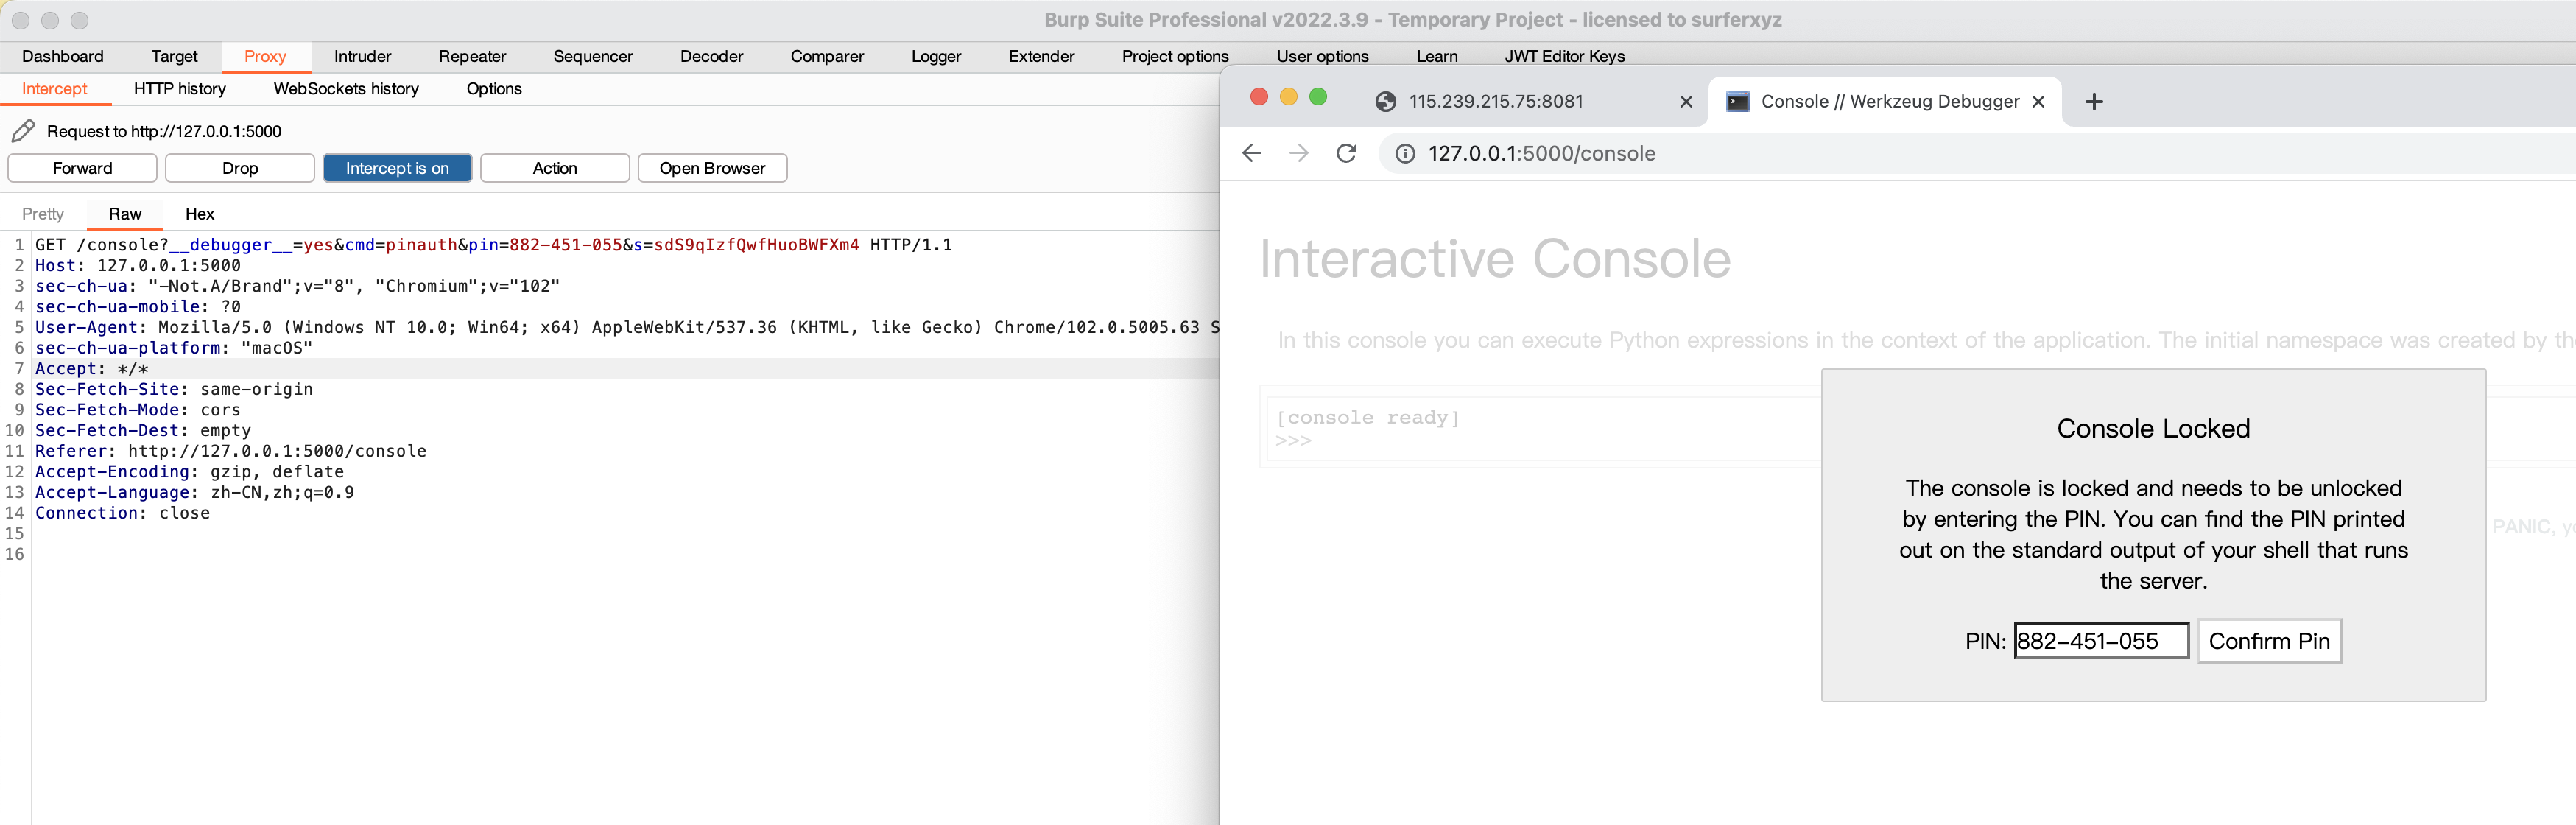Toggle the Intercept is on button
This screenshot has height=825, width=2576.
(397, 168)
